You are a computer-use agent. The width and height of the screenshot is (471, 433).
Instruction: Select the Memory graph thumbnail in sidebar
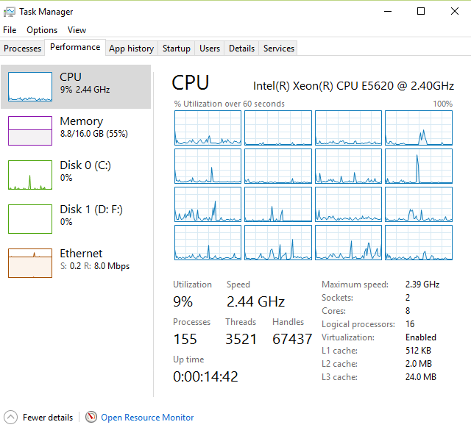pos(30,131)
